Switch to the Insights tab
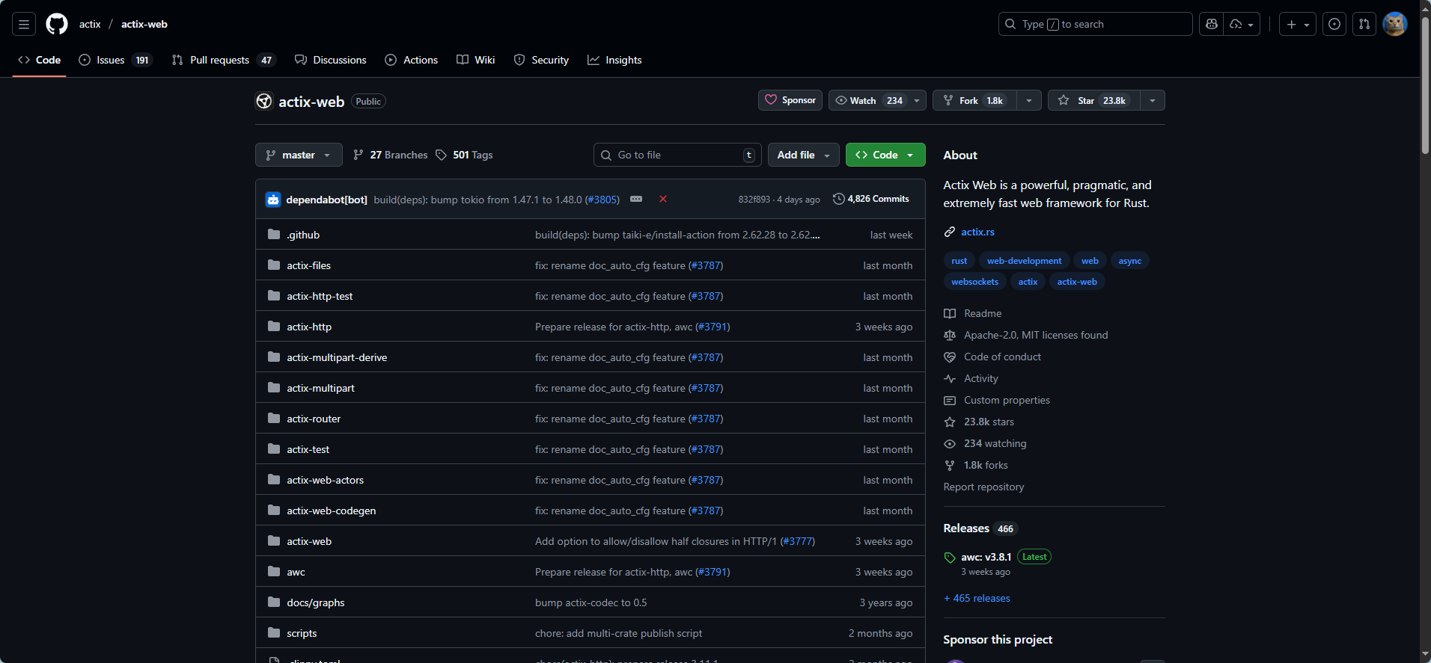Screen dimensions: 1431x663 tap(614, 60)
